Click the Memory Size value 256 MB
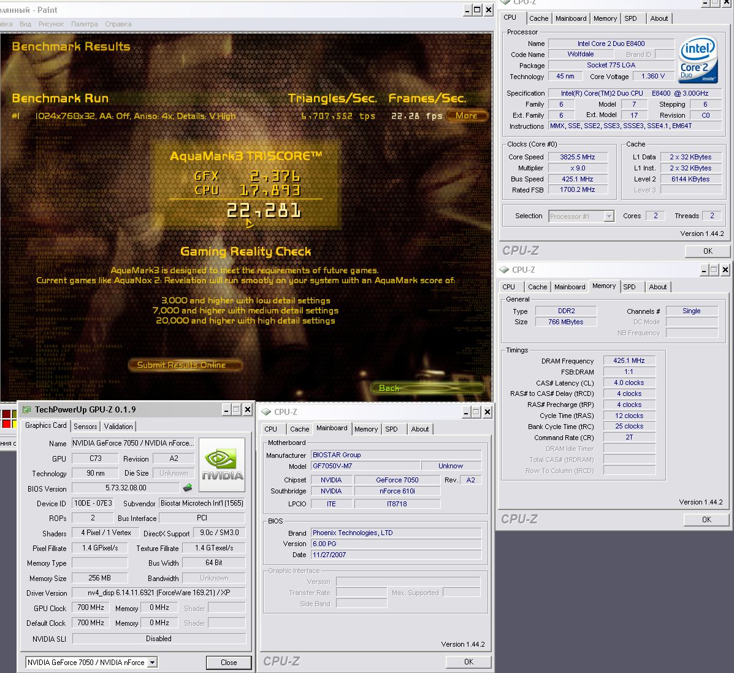Image resolution: width=734 pixels, height=673 pixels. 99,577
